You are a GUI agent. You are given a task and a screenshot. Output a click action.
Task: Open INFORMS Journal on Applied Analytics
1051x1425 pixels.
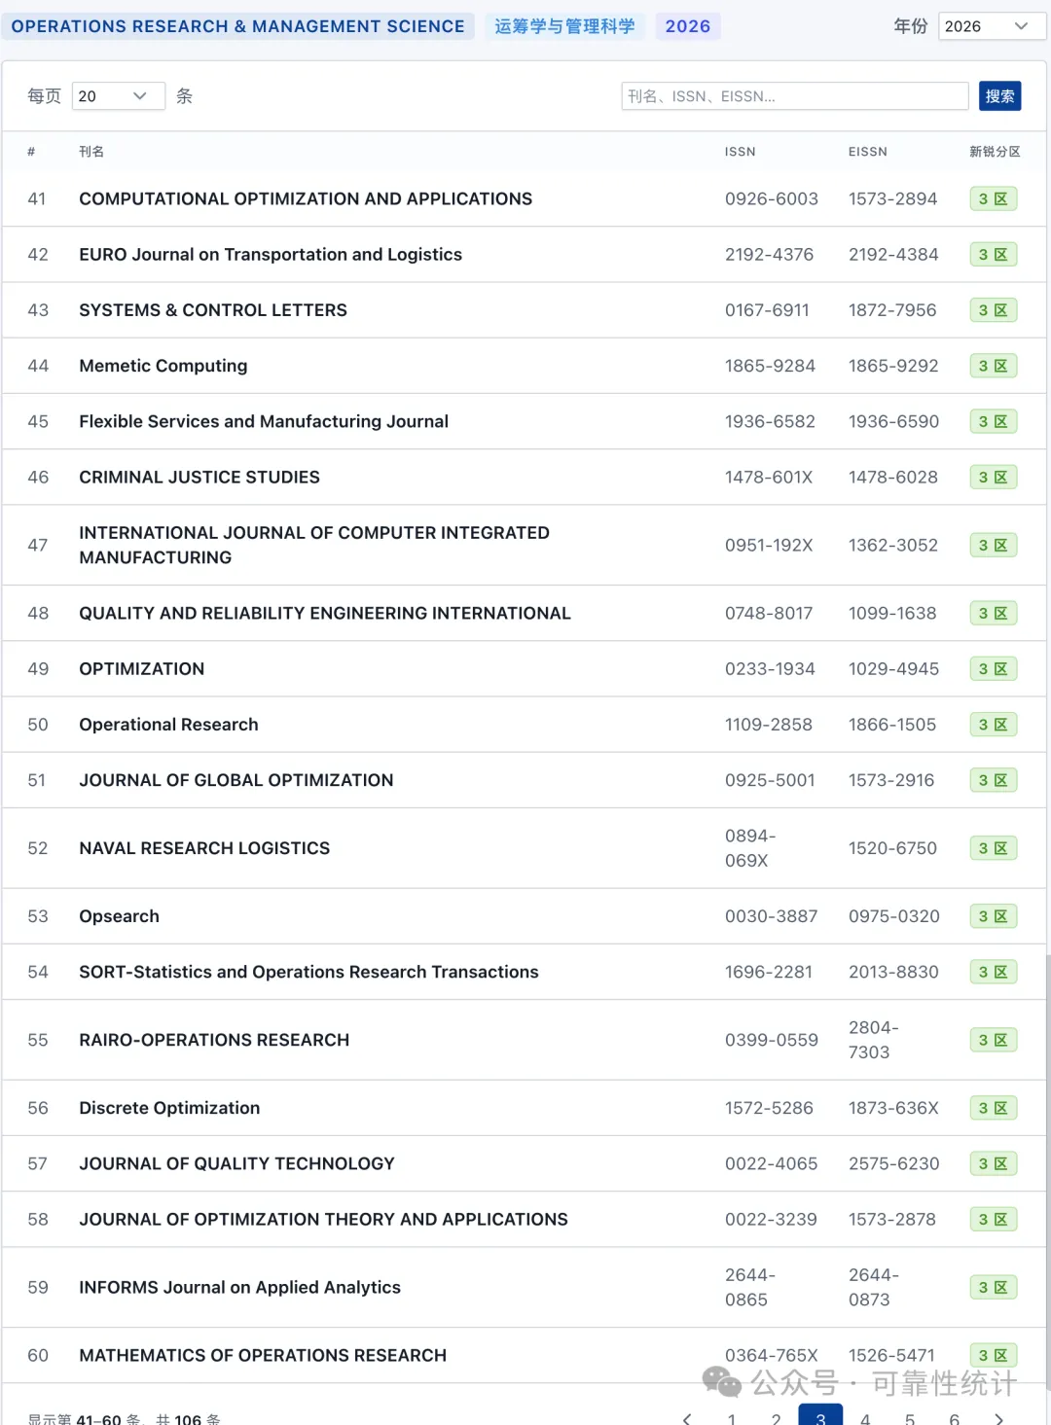(239, 1287)
